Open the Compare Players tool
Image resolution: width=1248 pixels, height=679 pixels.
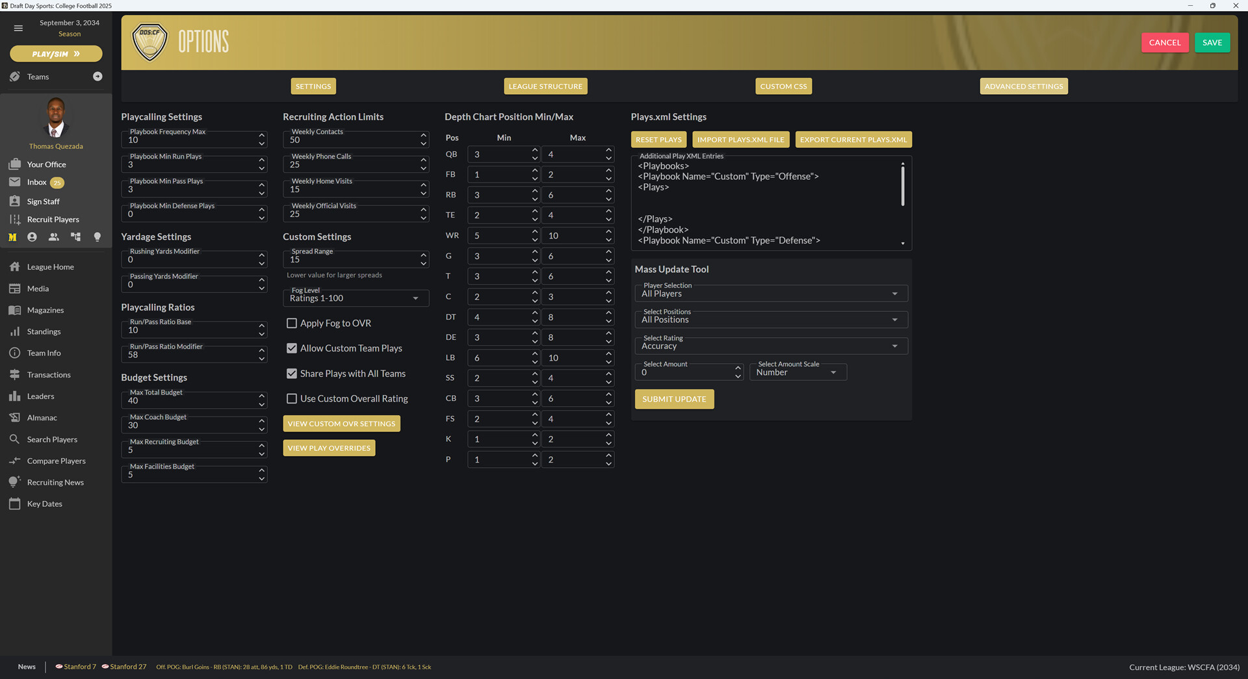[55, 461]
